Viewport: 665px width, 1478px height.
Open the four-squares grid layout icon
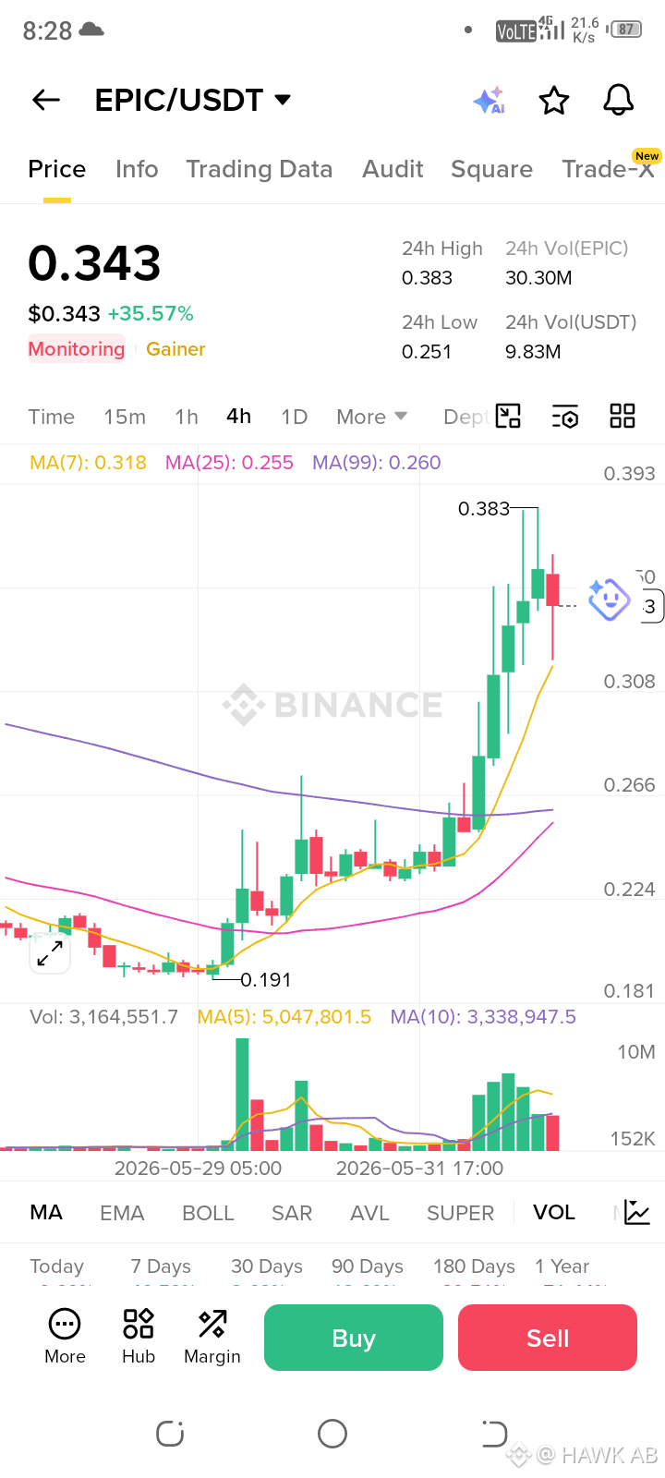(x=623, y=416)
